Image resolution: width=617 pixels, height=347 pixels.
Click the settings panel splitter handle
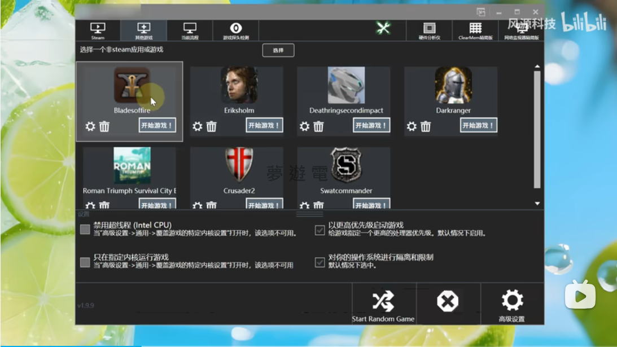coord(310,214)
